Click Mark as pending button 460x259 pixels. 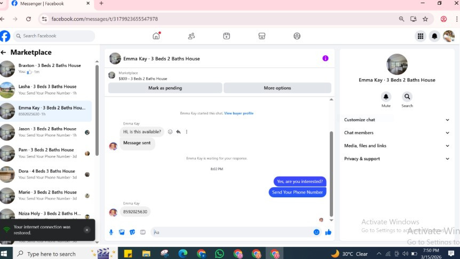click(165, 88)
